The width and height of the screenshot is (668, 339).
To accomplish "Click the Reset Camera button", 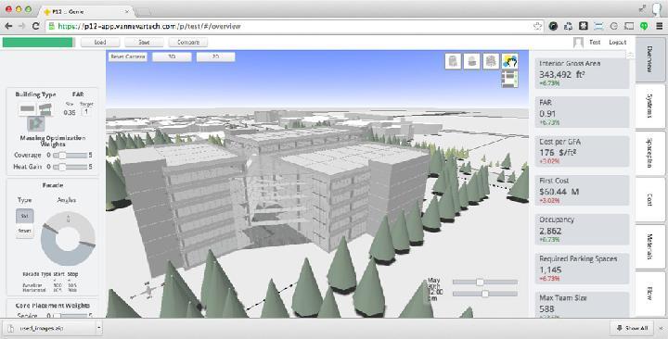I will 128,56.
